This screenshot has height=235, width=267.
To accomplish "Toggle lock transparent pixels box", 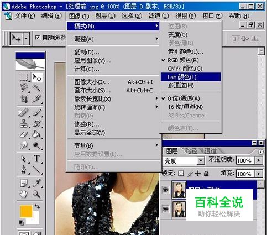I will point(181,173).
